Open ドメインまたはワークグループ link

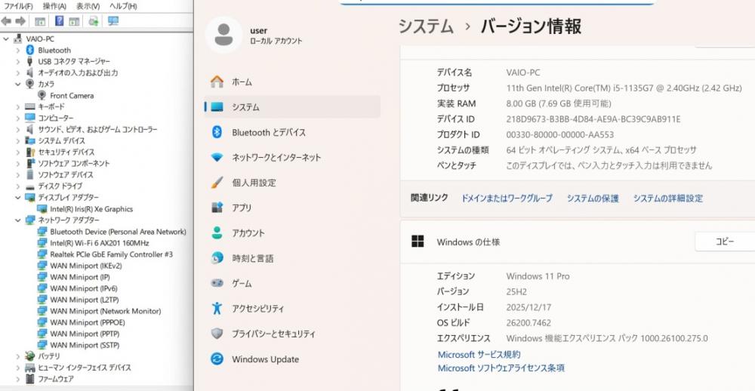[x=507, y=199]
